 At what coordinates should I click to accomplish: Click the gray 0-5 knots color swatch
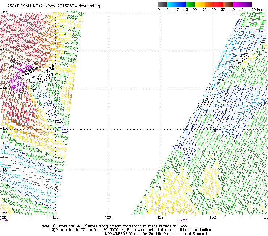[162, 4]
